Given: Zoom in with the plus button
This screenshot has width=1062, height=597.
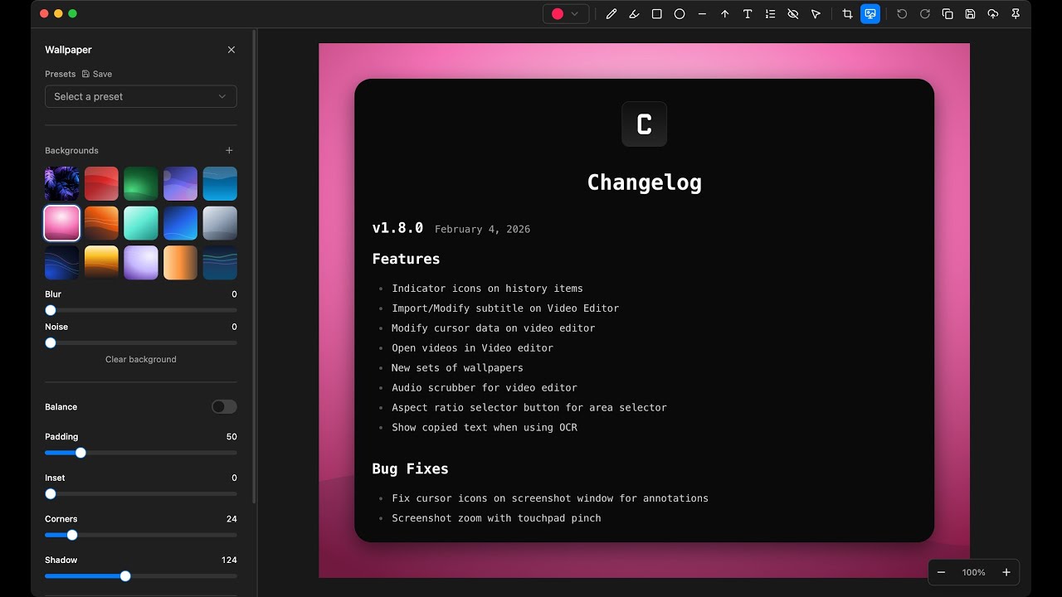Looking at the screenshot, I should 1006,572.
